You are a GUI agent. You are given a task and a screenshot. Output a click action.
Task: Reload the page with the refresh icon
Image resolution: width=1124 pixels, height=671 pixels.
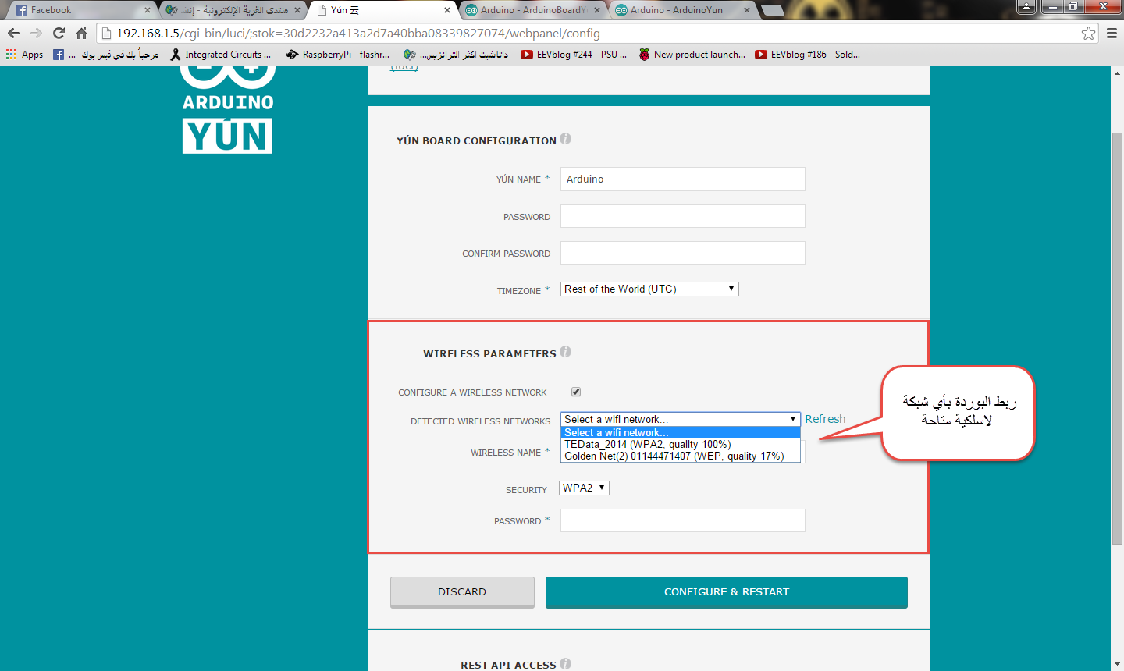pyautogui.click(x=59, y=33)
